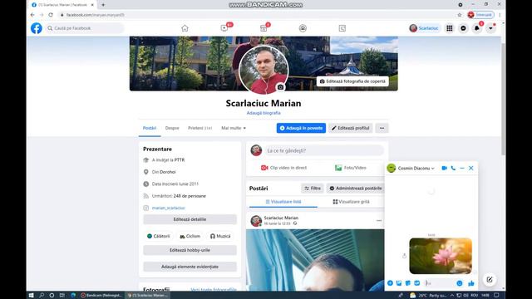Attach a photo in chat
532x299 pixels.
[x=399, y=283]
